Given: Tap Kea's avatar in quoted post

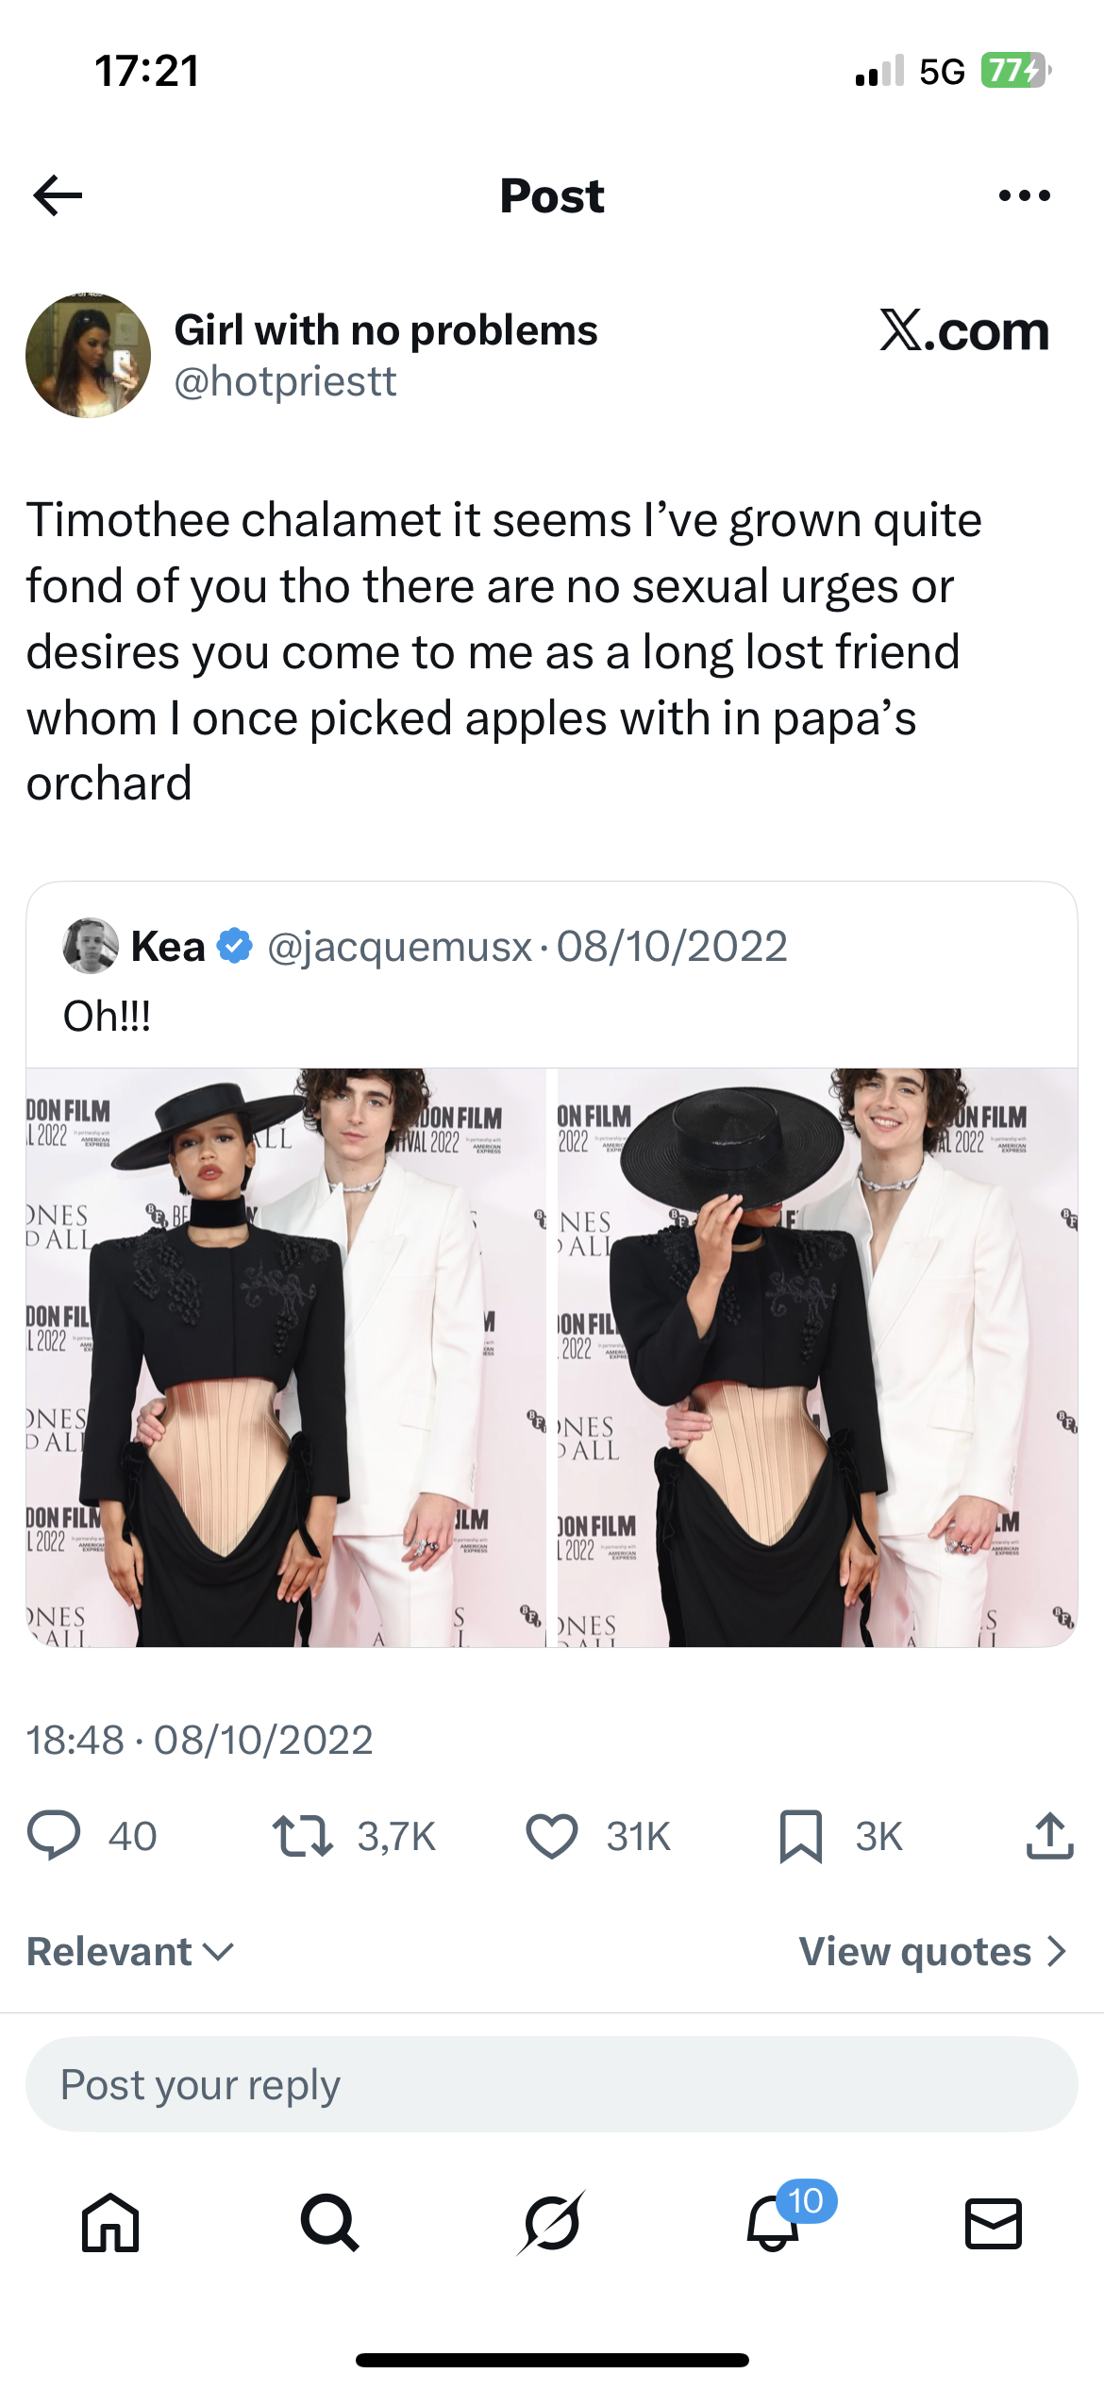Looking at the screenshot, I should click(91, 946).
